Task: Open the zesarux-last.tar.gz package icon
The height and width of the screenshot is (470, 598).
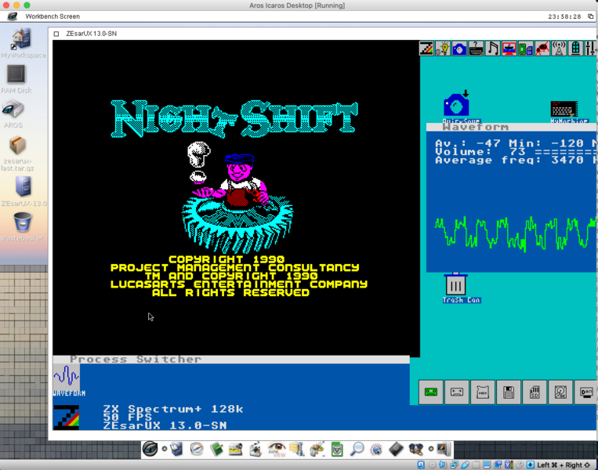Action: click(17, 154)
